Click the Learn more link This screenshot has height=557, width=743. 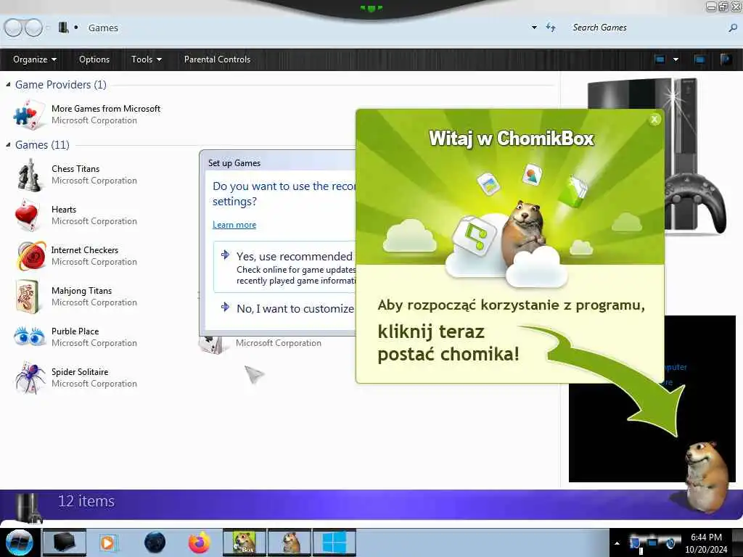point(234,225)
